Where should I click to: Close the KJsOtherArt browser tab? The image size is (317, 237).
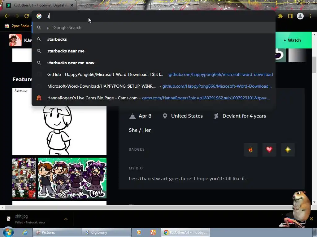72,5
